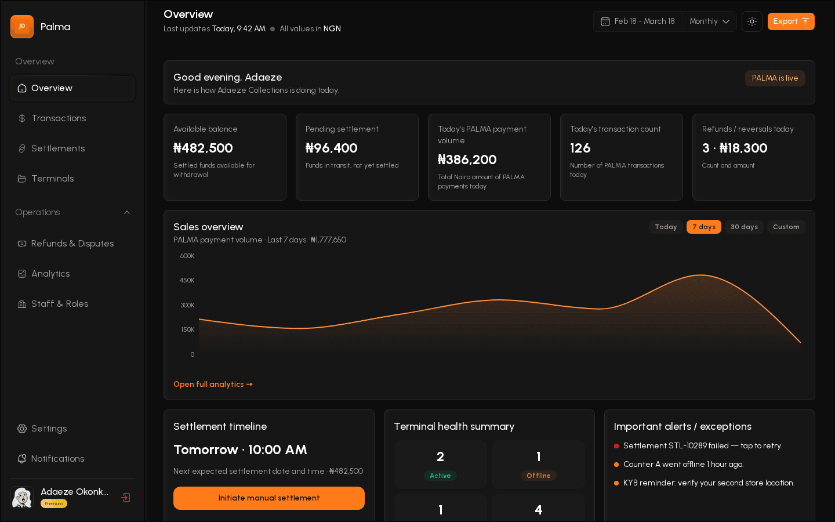Click the Overview home icon in sidebar
835x522 pixels.
[22, 88]
